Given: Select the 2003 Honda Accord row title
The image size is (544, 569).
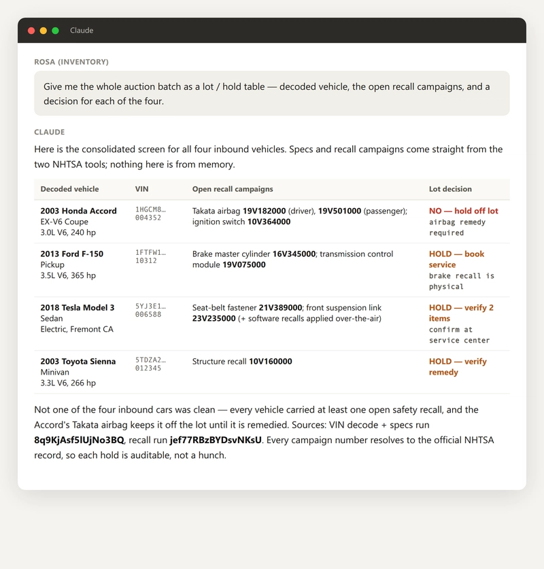Looking at the screenshot, I should click(78, 211).
